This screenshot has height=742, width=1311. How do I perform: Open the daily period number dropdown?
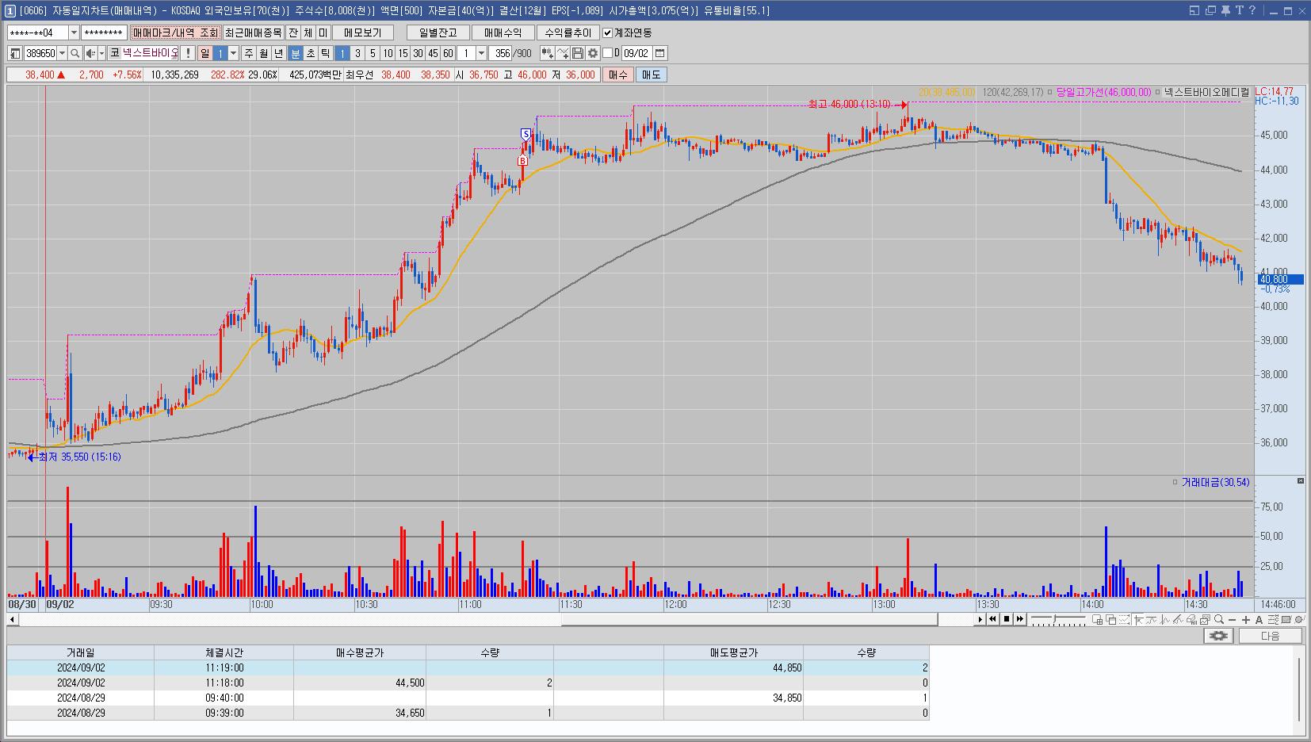(x=233, y=53)
